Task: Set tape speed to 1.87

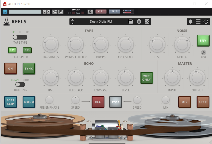Action: (12, 50)
